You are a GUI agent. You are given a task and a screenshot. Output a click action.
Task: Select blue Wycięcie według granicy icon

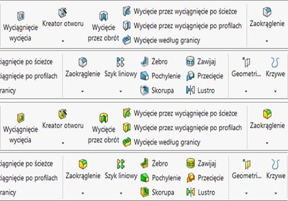tap(127, 40)
